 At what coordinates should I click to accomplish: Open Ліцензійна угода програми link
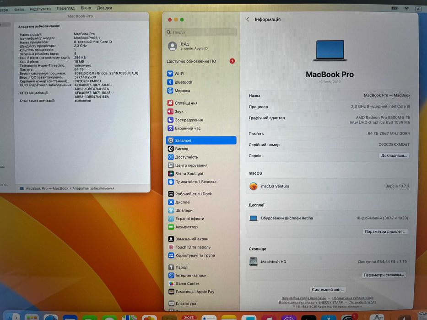303,298
